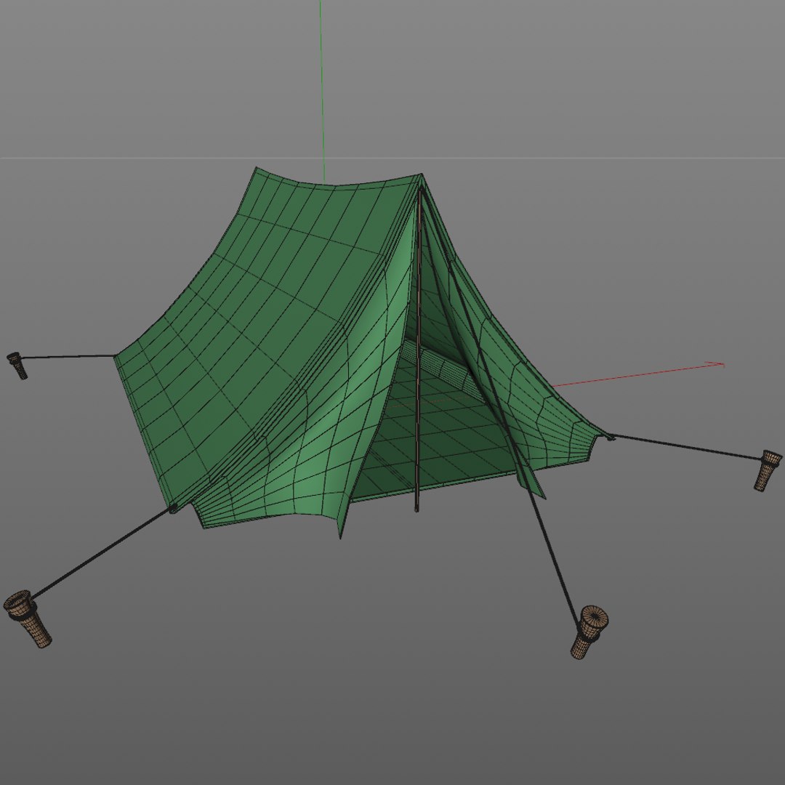Select the wooden stake at far right
The height and width of the screenshot is (785, 785).
coord(768,470)
